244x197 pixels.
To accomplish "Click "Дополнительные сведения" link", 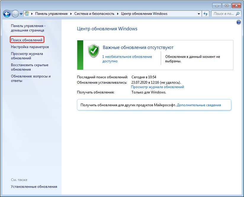I will tap(199, 105).
